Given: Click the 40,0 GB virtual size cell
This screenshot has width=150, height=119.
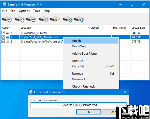Looking at the screenshot, I should 137,37.
